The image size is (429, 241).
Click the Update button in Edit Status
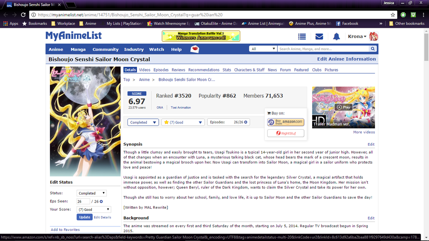click(84, 217)
